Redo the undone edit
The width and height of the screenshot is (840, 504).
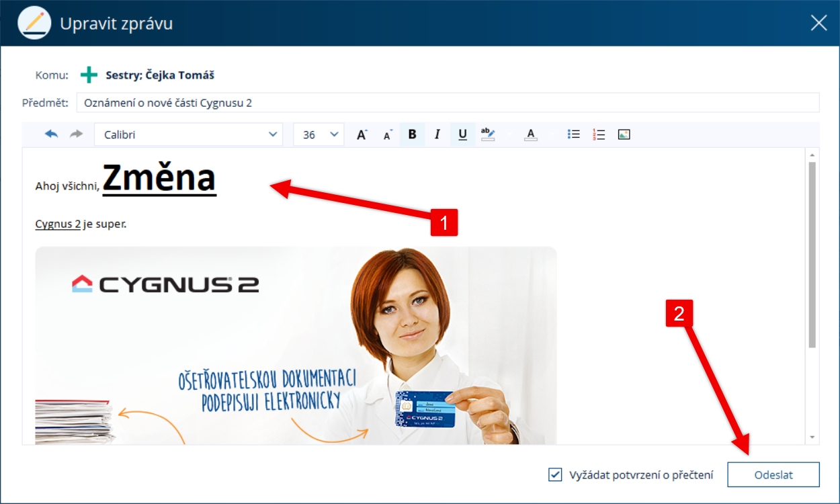76,134
